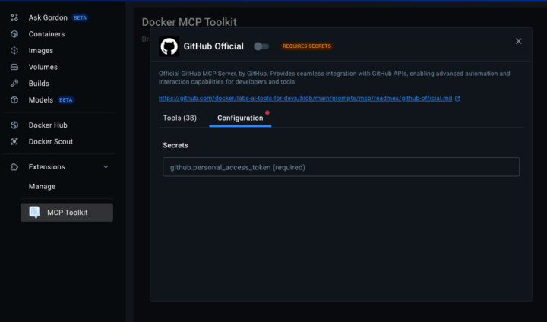Click the GitHub Official title text

click(x=213, y=46)
